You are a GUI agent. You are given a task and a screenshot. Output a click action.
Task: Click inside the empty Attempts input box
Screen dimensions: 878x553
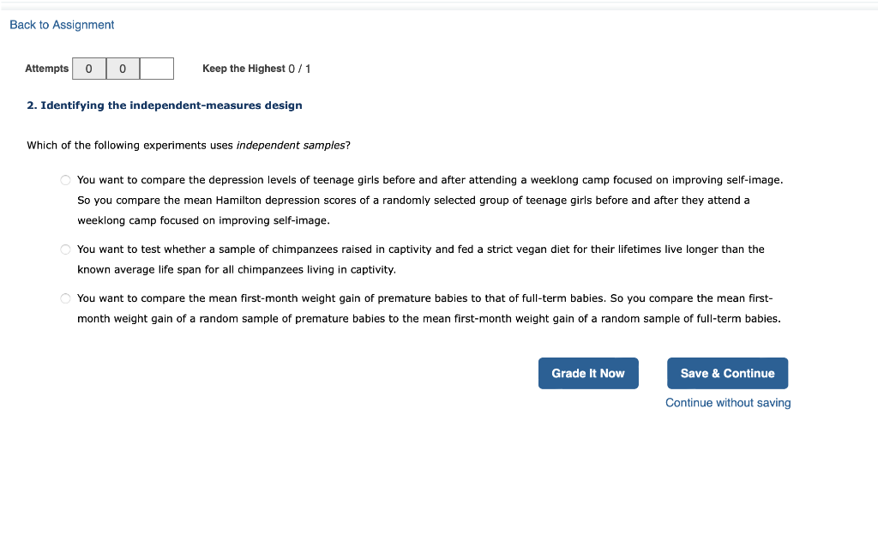click(156, 68)
